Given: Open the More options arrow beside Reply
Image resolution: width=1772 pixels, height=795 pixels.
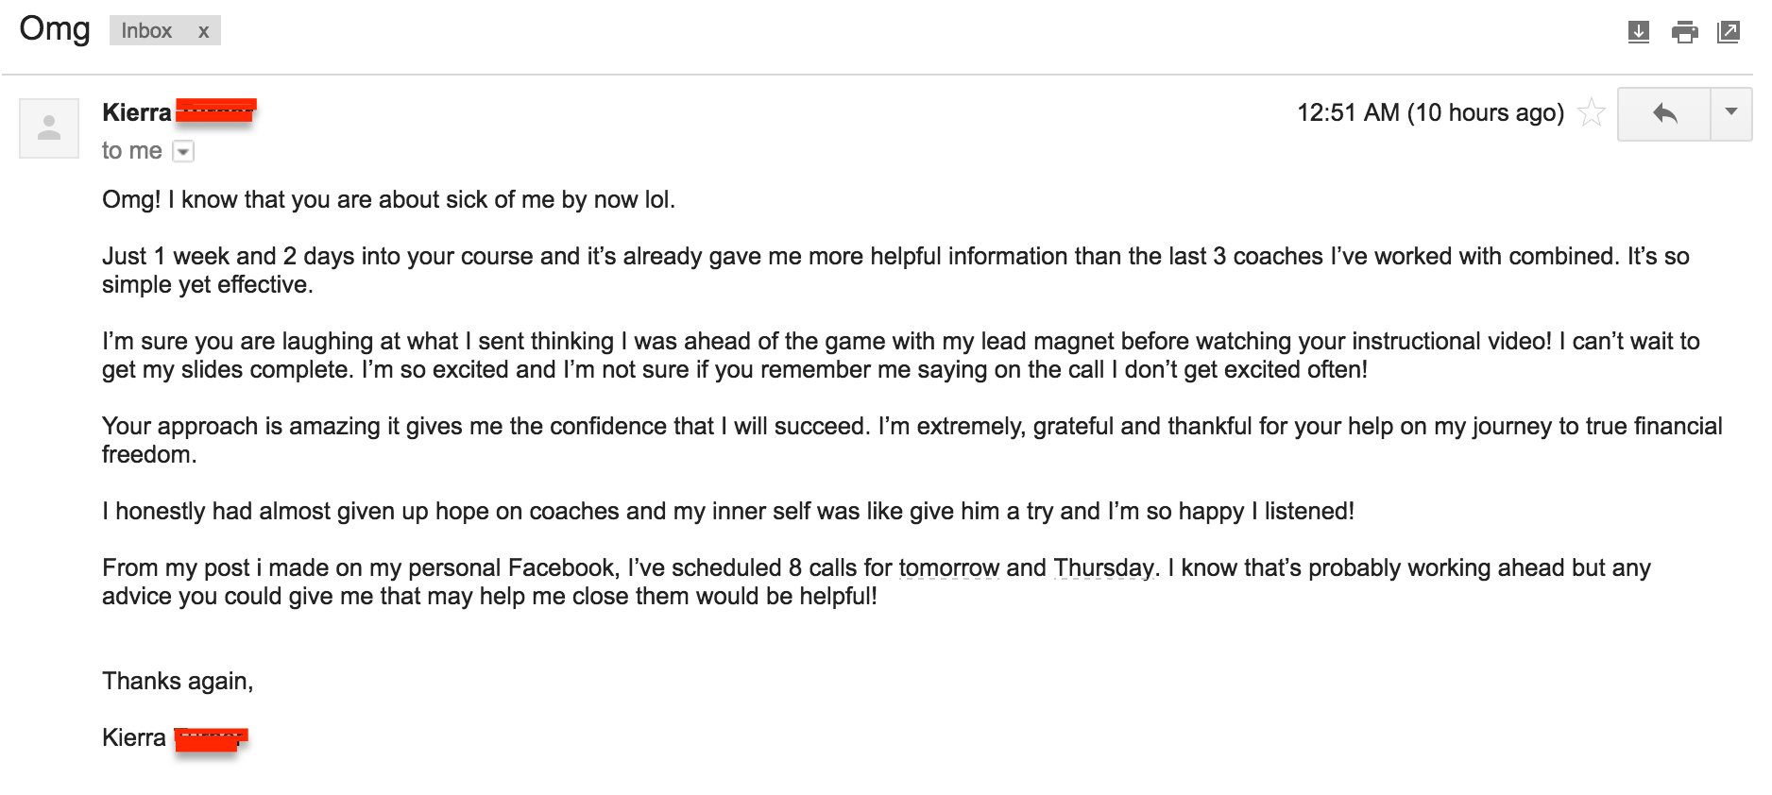Looking at the screenshot, I should coord(1731,112).
